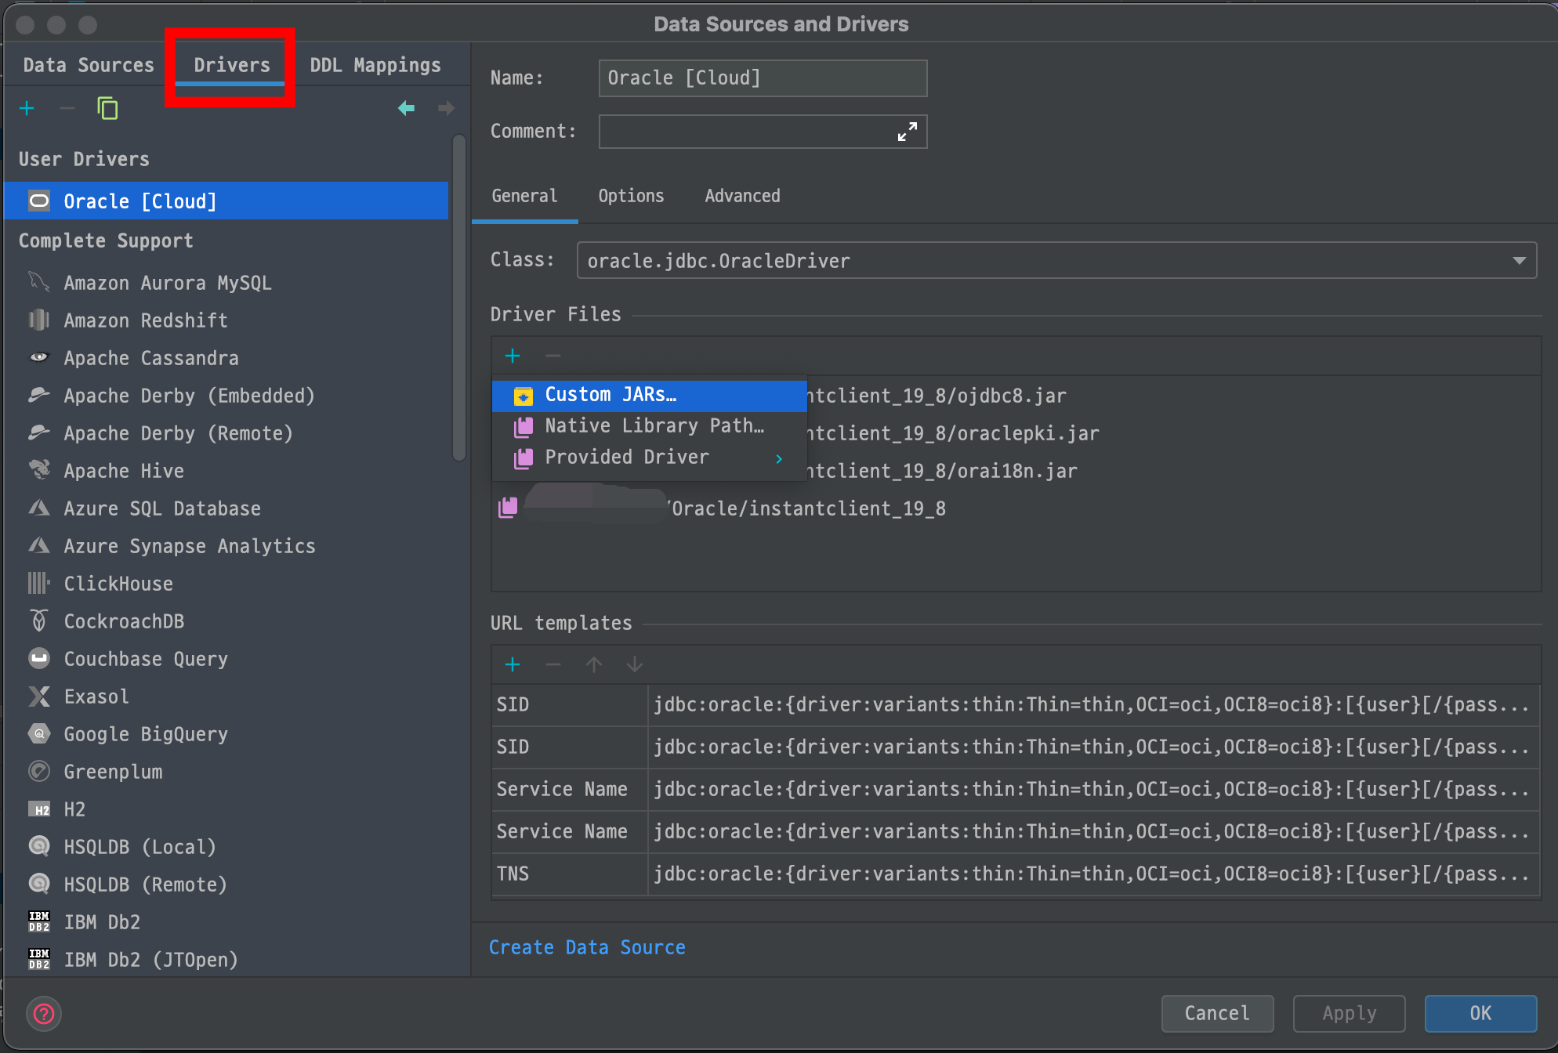This screenshot has height=1053, width=1558.
Task: Click the Greenplum driver icon
Action: (x=39, y=771)
